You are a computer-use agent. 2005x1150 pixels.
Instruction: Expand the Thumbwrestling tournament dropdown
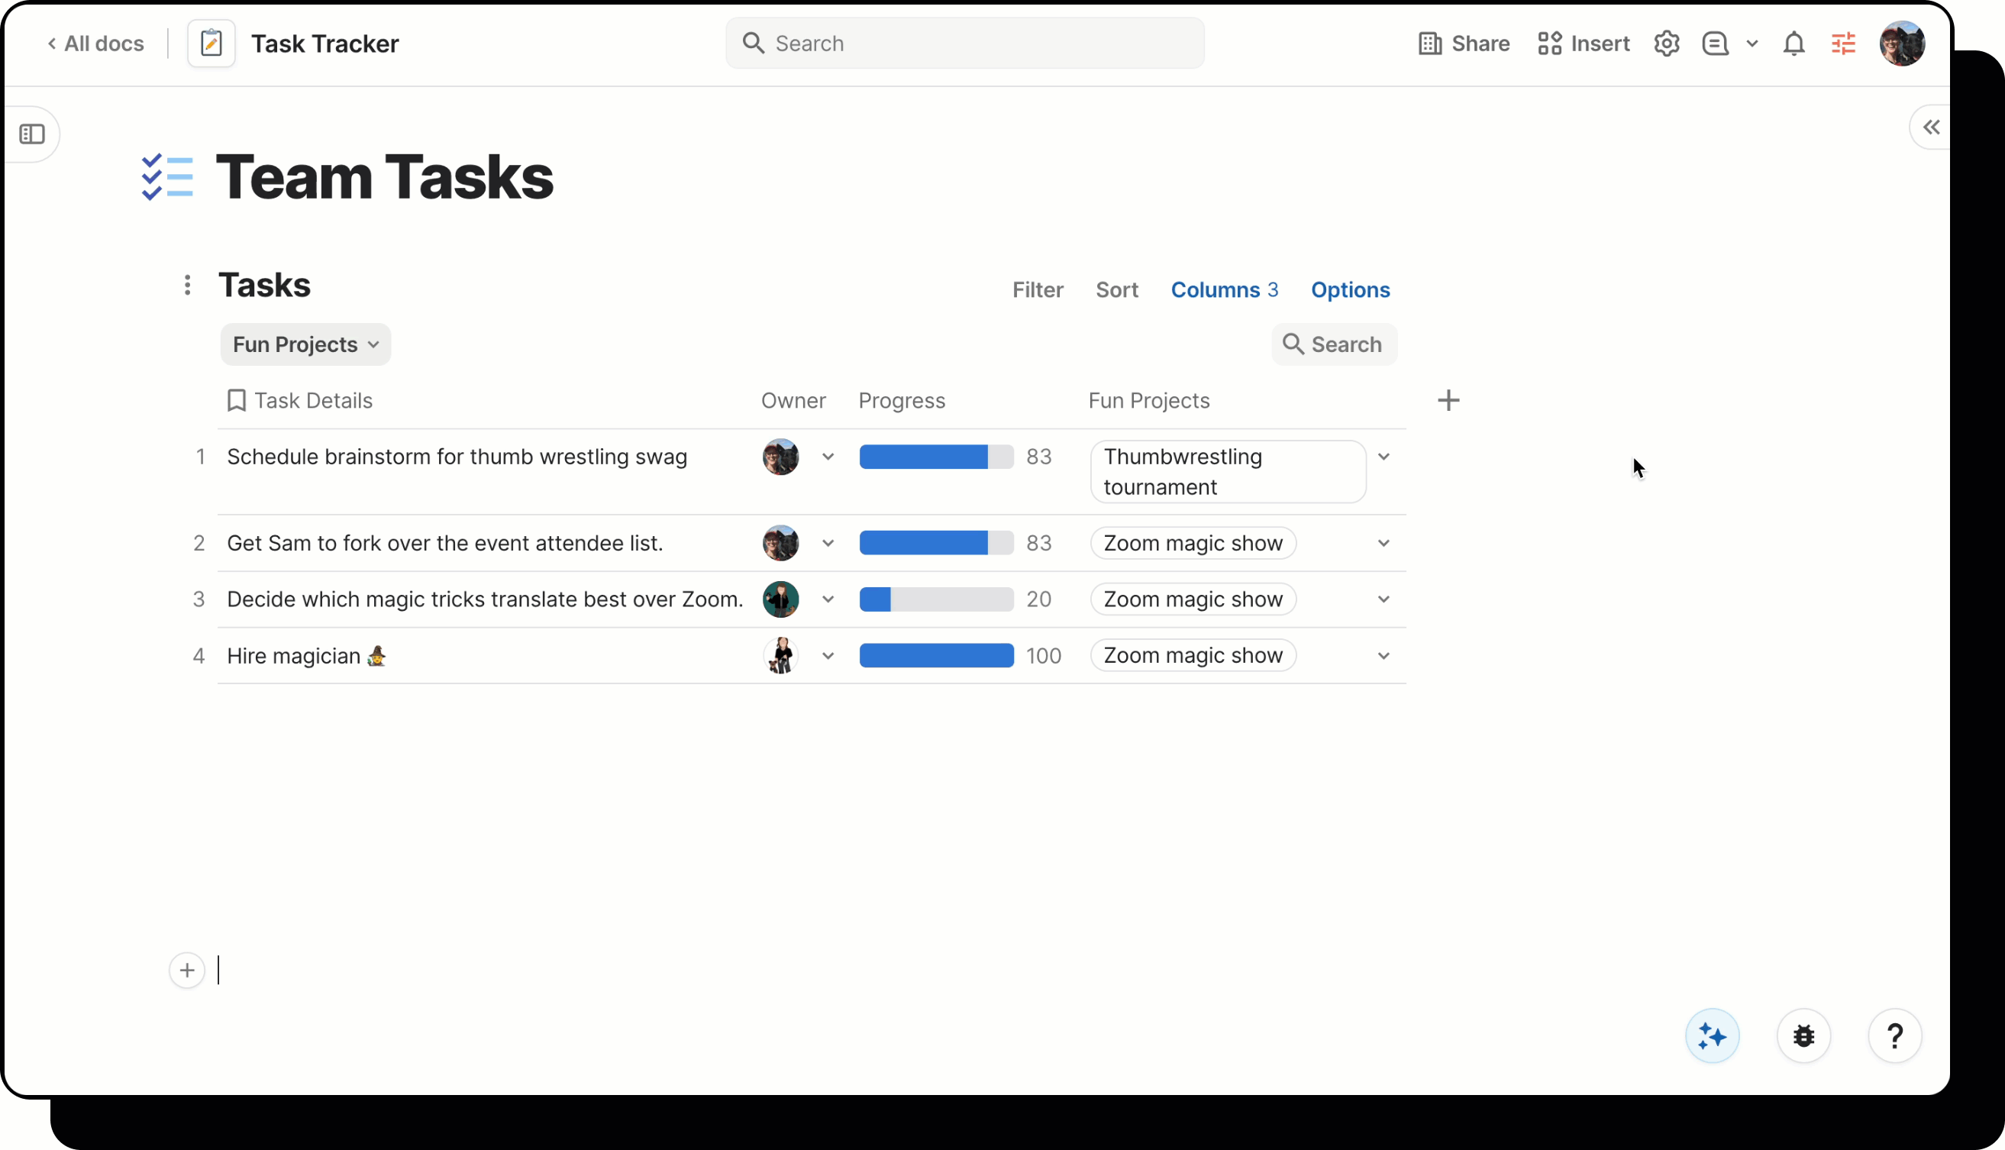coord(1384,457)
